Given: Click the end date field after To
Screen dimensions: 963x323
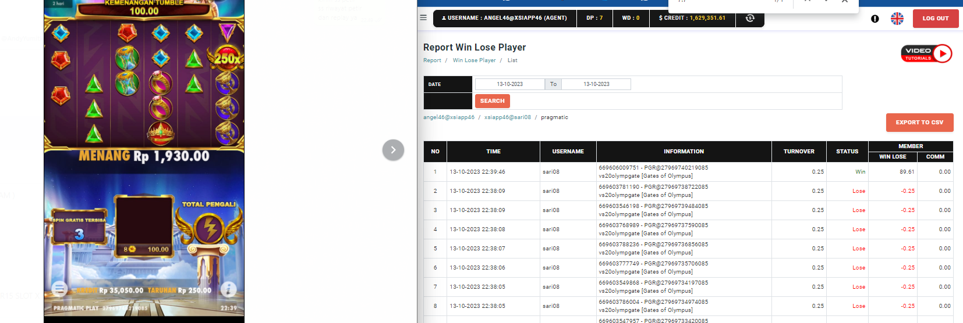Looking at the screenshot, I should pyautogui.click(x=596, y=84).
